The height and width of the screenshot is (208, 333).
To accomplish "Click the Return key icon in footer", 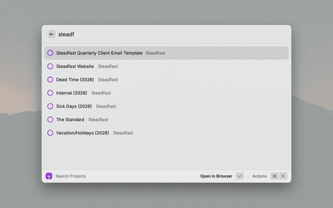I will tap(239, 176).
